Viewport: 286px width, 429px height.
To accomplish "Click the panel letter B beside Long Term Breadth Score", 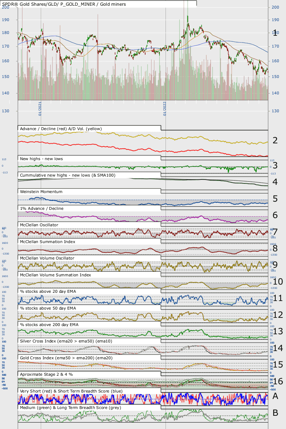I will [275, 413].
